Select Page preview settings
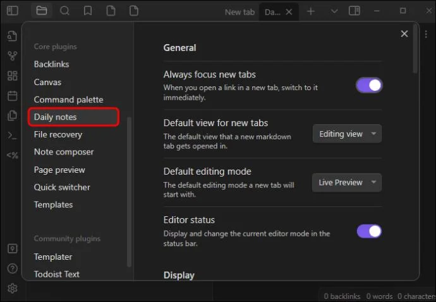 [59, 170]
